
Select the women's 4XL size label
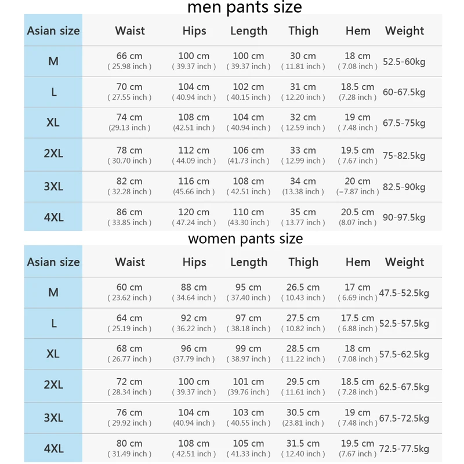53,448
